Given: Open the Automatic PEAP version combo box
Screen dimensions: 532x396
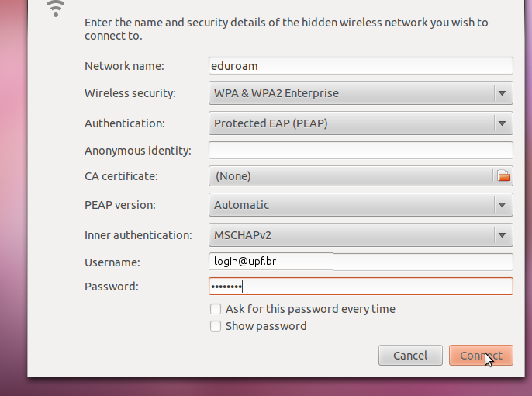Looking at the screenshot, I should 361,205.
